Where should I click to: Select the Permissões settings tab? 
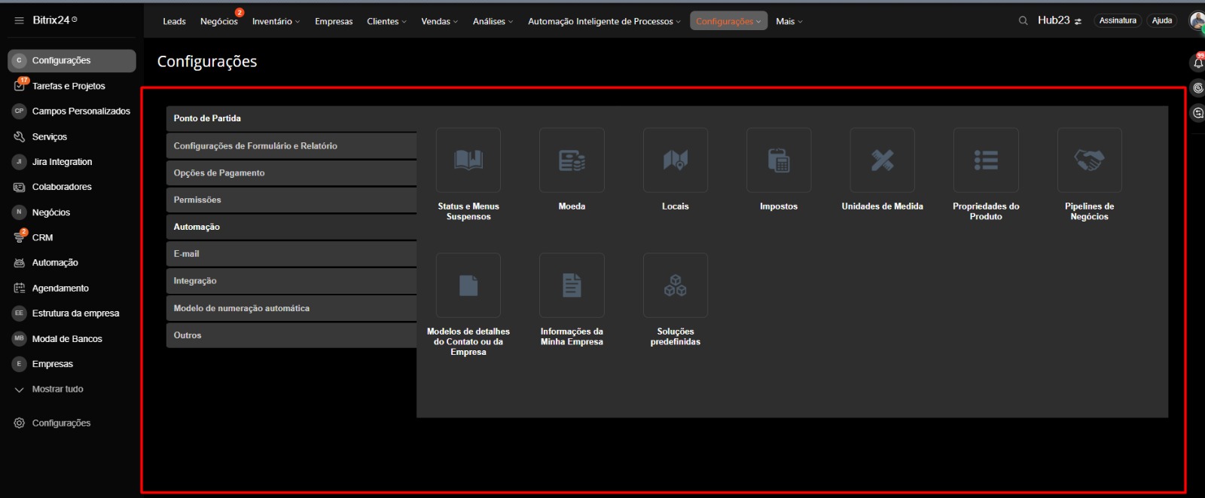pos(291,200)
